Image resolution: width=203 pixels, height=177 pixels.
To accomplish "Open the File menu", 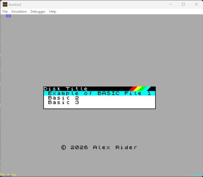I will pos(5,12).
